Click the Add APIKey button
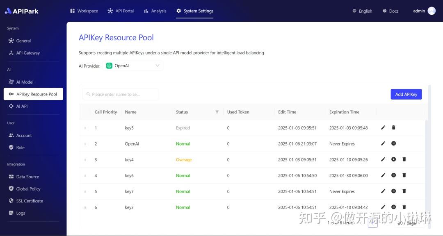443x236 pixels. click(406, 94)
